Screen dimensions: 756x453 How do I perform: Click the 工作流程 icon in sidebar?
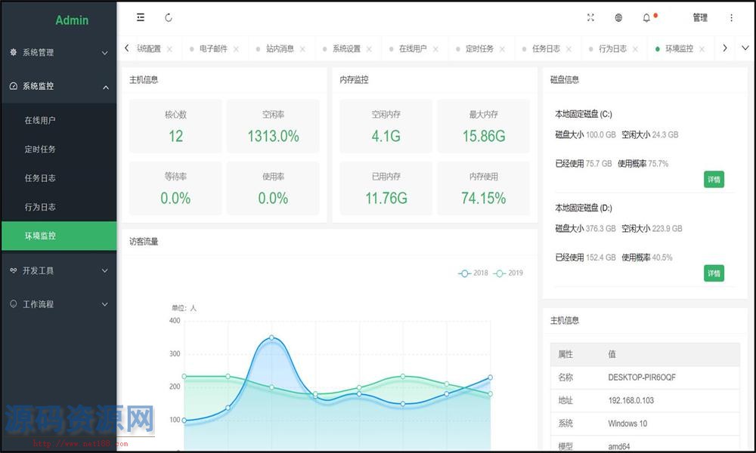click(14, 304)
